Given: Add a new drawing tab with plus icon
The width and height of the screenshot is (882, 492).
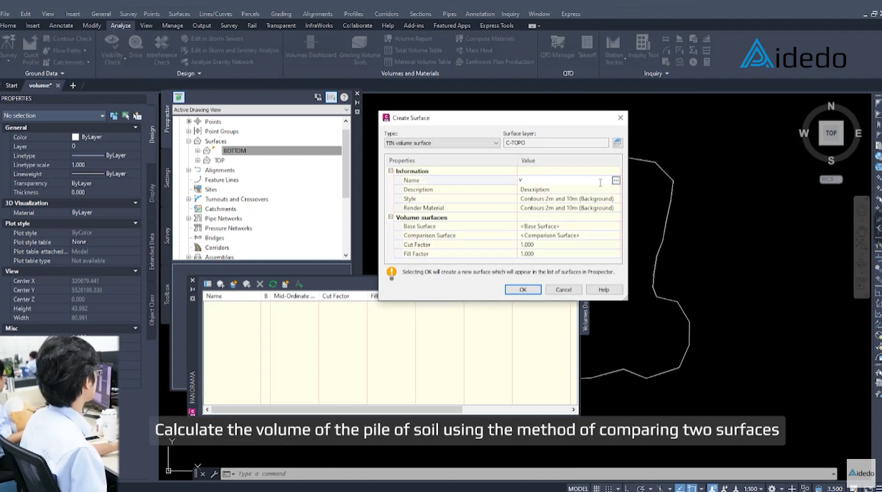Looking at the screenshot, I should 73,85.
